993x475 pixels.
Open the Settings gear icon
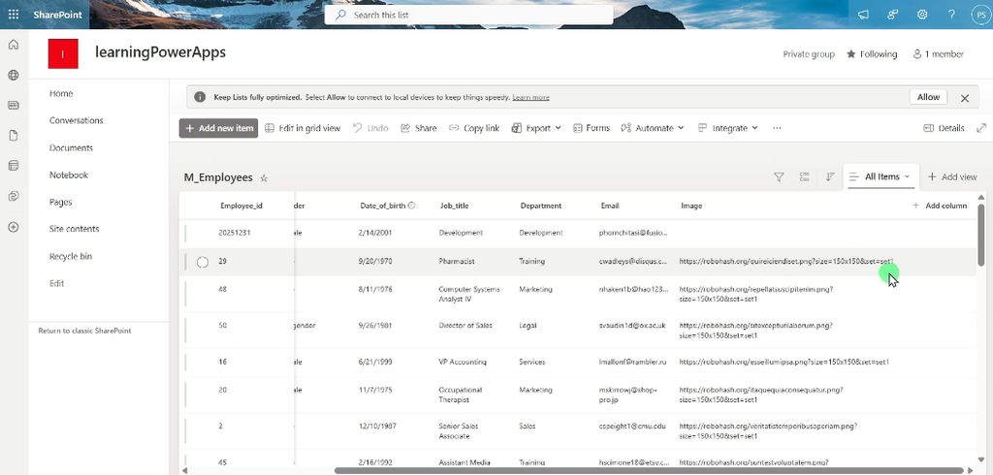point(923,15)
